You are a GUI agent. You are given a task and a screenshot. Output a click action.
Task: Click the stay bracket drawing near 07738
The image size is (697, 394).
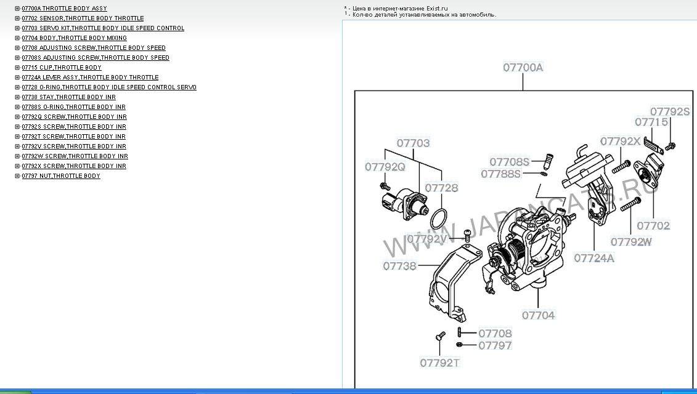tap(449, 283)
